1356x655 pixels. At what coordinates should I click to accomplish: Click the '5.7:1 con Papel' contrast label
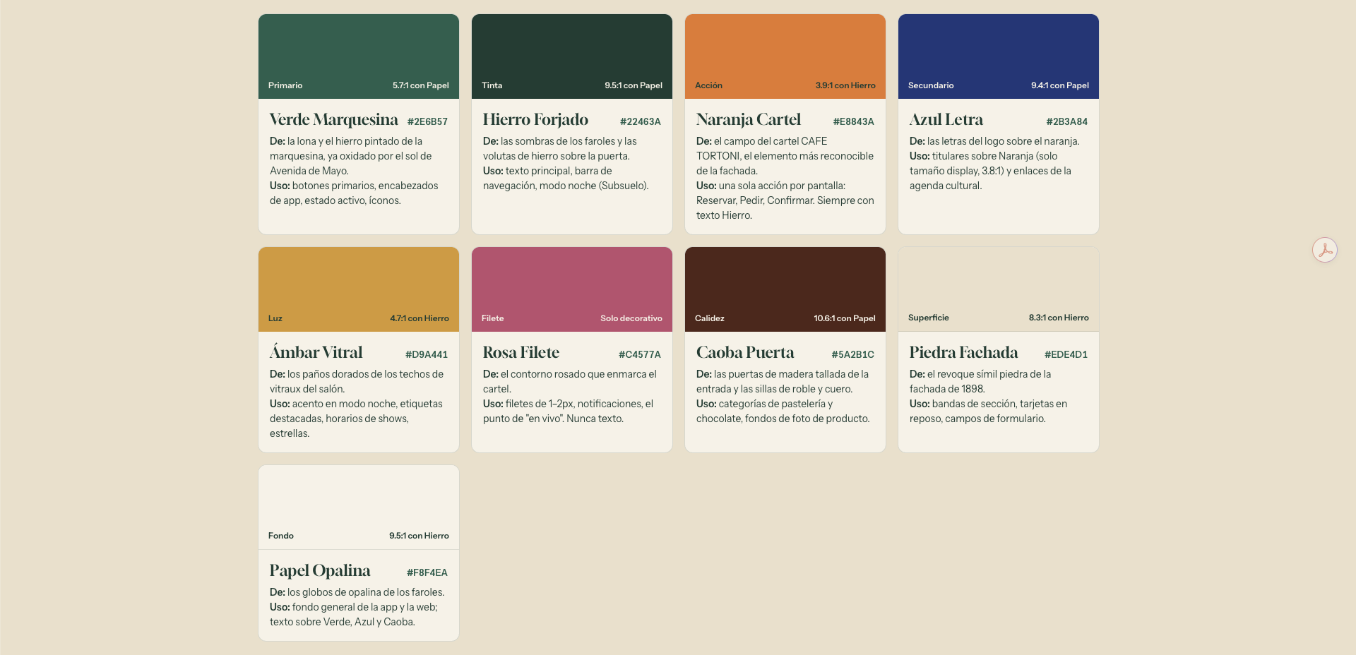point(421,85)
